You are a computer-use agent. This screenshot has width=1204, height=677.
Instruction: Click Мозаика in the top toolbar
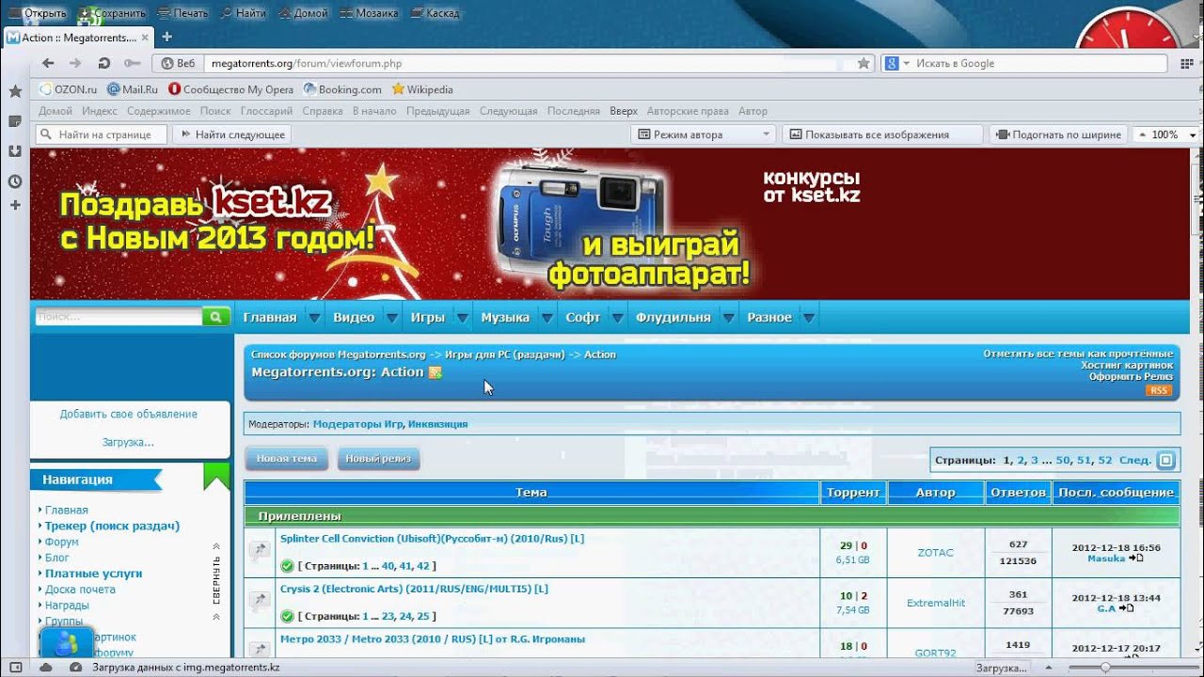coord(369,13)
